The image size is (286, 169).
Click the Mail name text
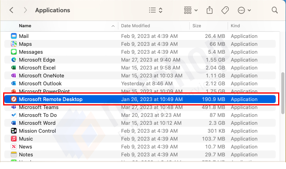(x=24, y=36)
